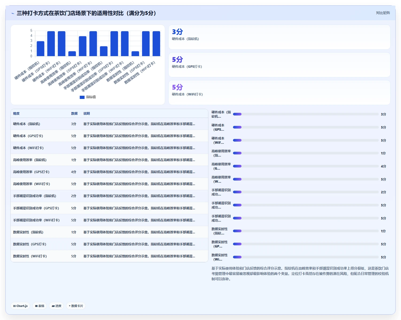Screen dimensions: 401x320
Task: Select the 5分 硬件成本（WiFi打卡）card
Action: (x=279, y=93)
